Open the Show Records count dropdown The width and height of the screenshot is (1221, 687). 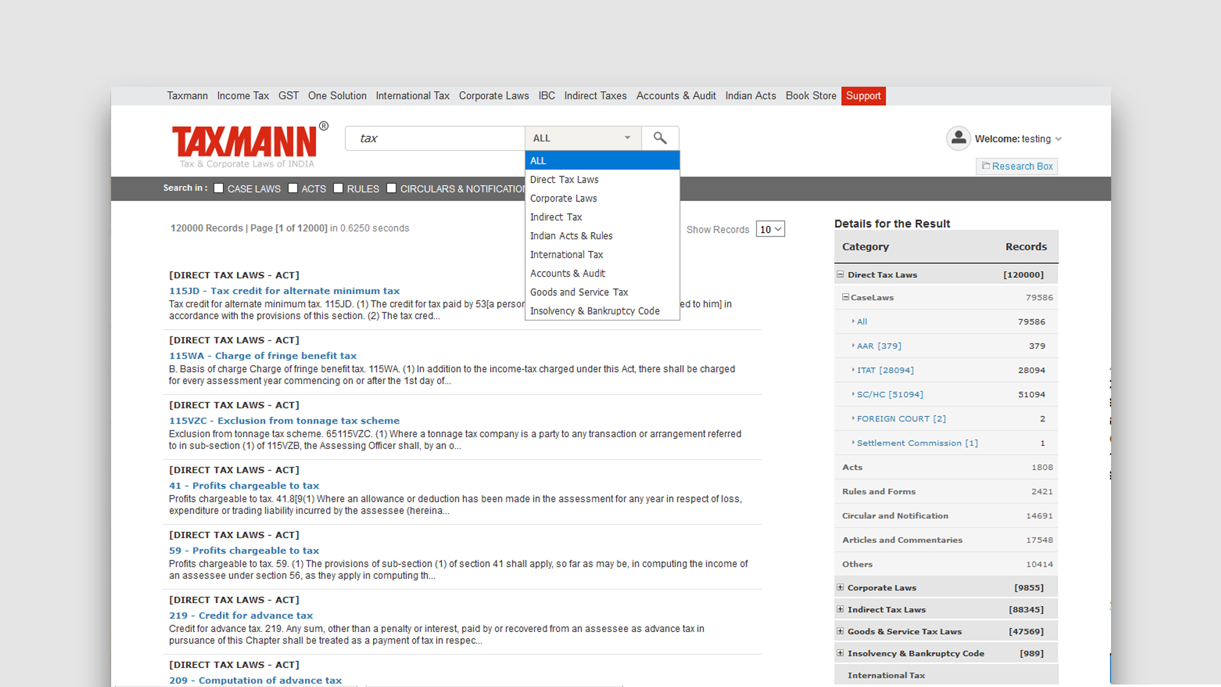[x=770, y=229]
